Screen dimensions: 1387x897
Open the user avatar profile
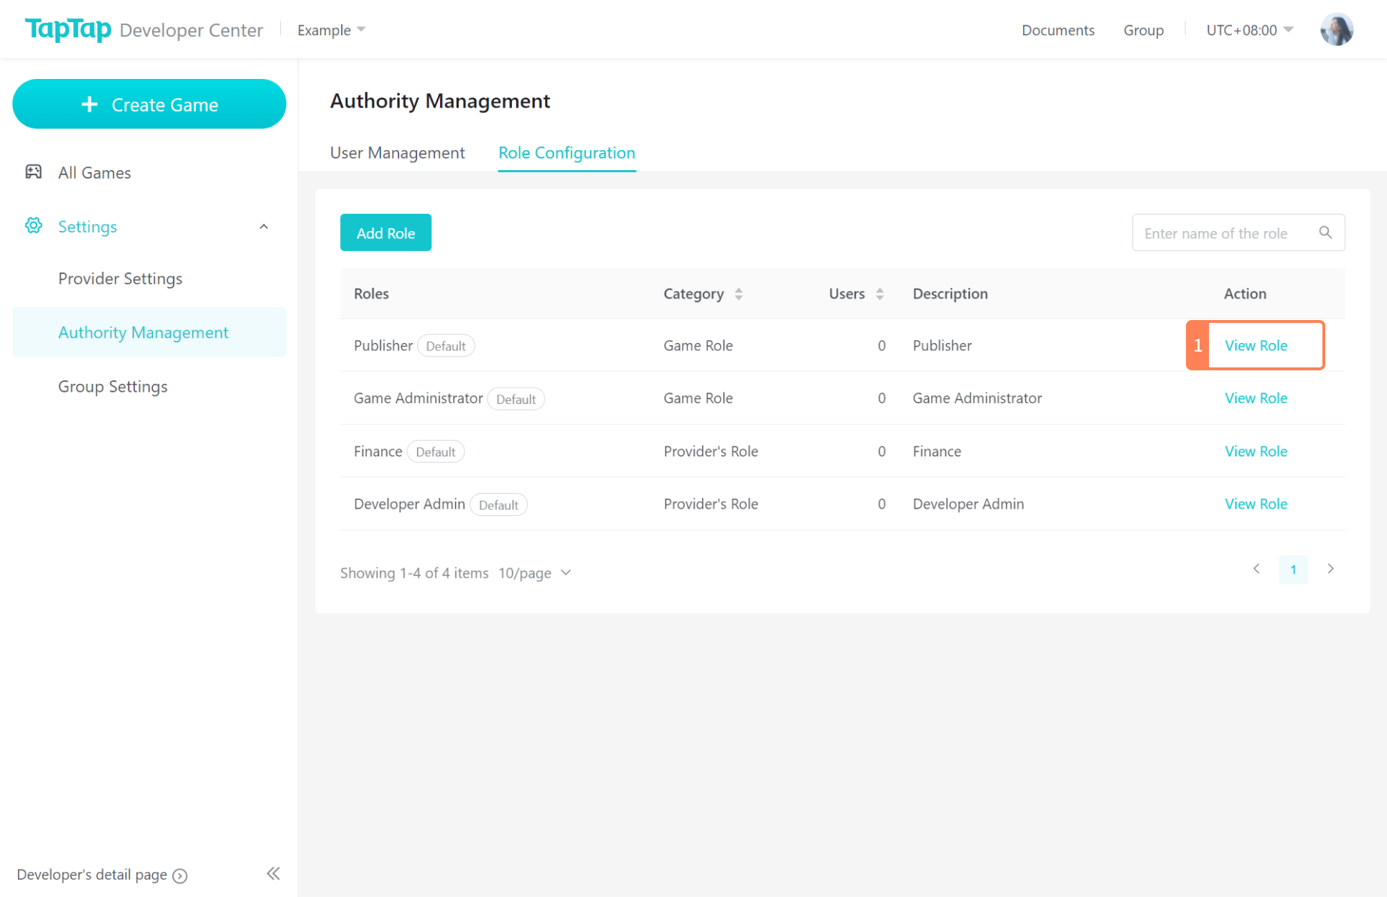click(x=1336, y=29)
